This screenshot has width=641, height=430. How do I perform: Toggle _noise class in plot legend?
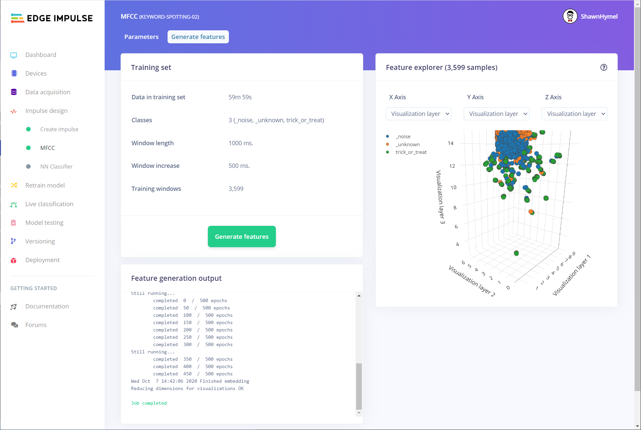pos(403,137)
